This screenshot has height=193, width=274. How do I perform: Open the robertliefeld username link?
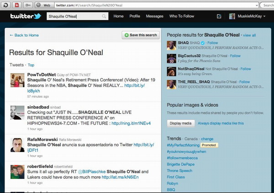click(40, 167)
